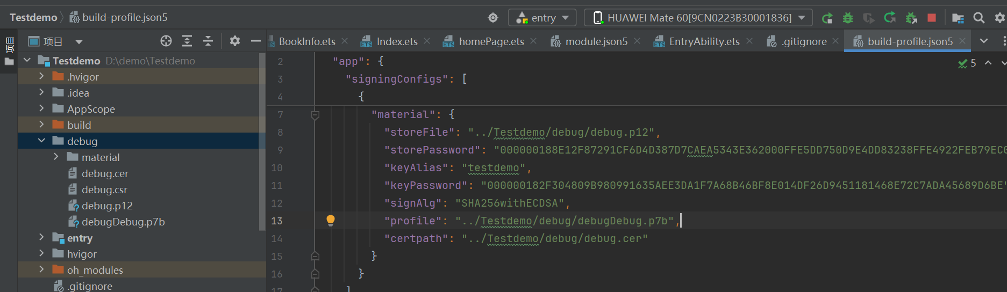Show hidden tabs with the chevron

[983, 41]
